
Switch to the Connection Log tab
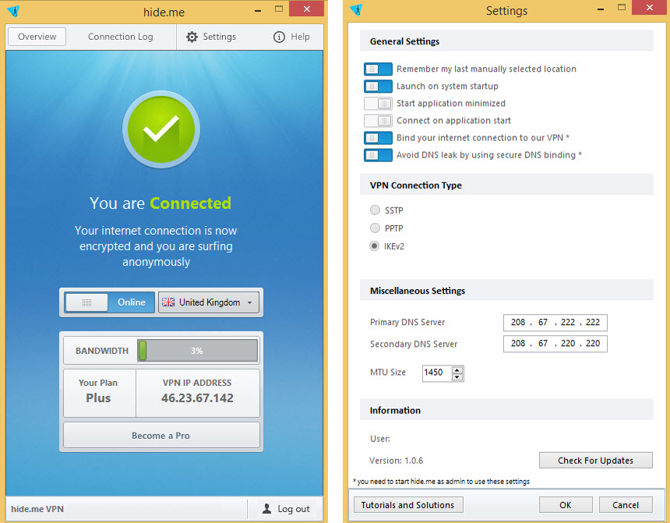[x=121, y=37]
